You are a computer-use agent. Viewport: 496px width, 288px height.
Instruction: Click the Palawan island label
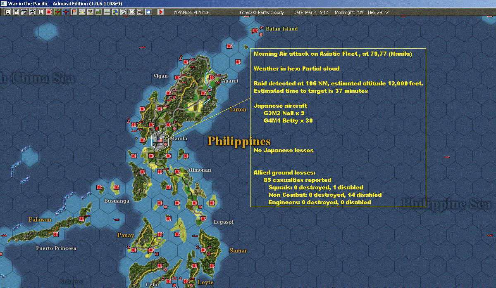(x=40, y=220)
